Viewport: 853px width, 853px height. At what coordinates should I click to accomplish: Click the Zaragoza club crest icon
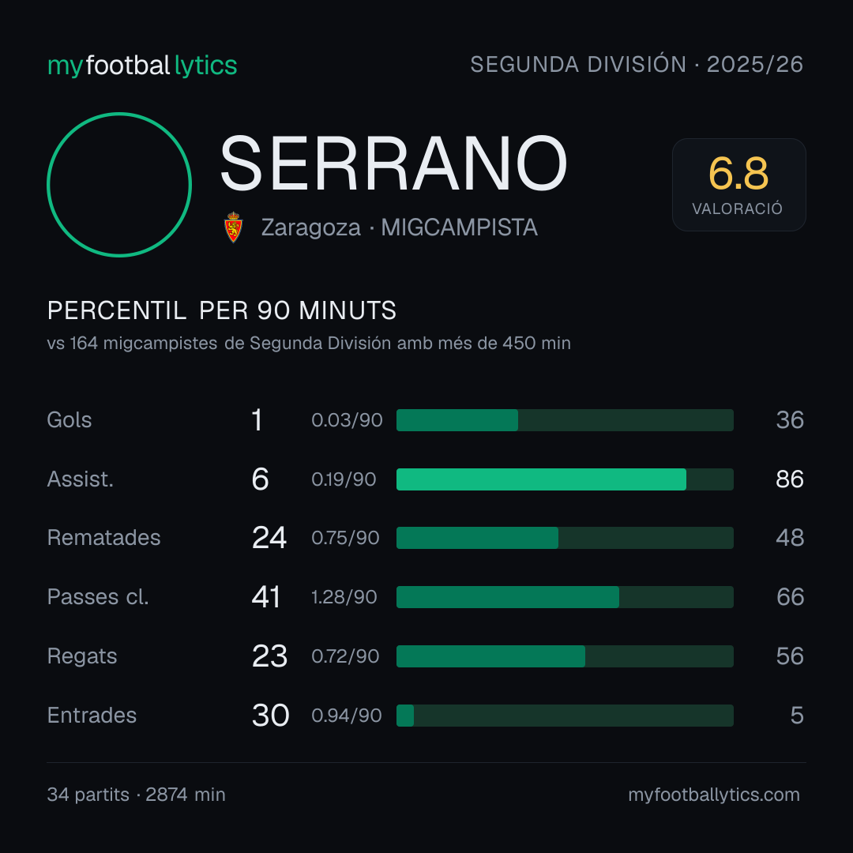(233, 227)
